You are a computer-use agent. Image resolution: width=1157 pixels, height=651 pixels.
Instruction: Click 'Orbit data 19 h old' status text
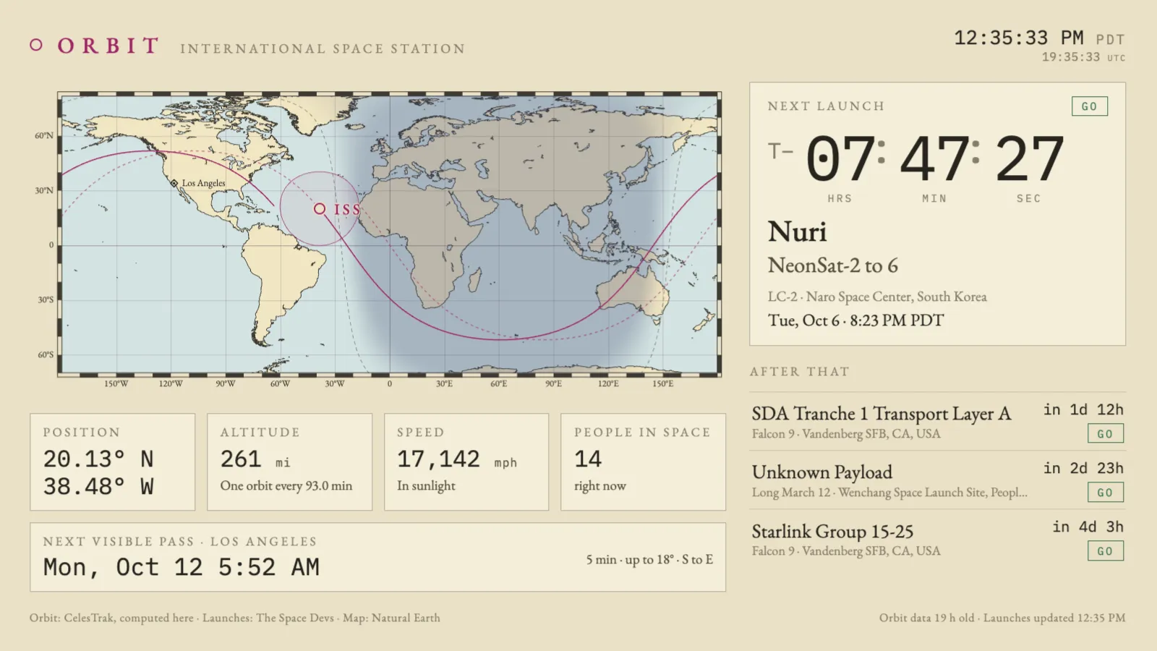926,618
